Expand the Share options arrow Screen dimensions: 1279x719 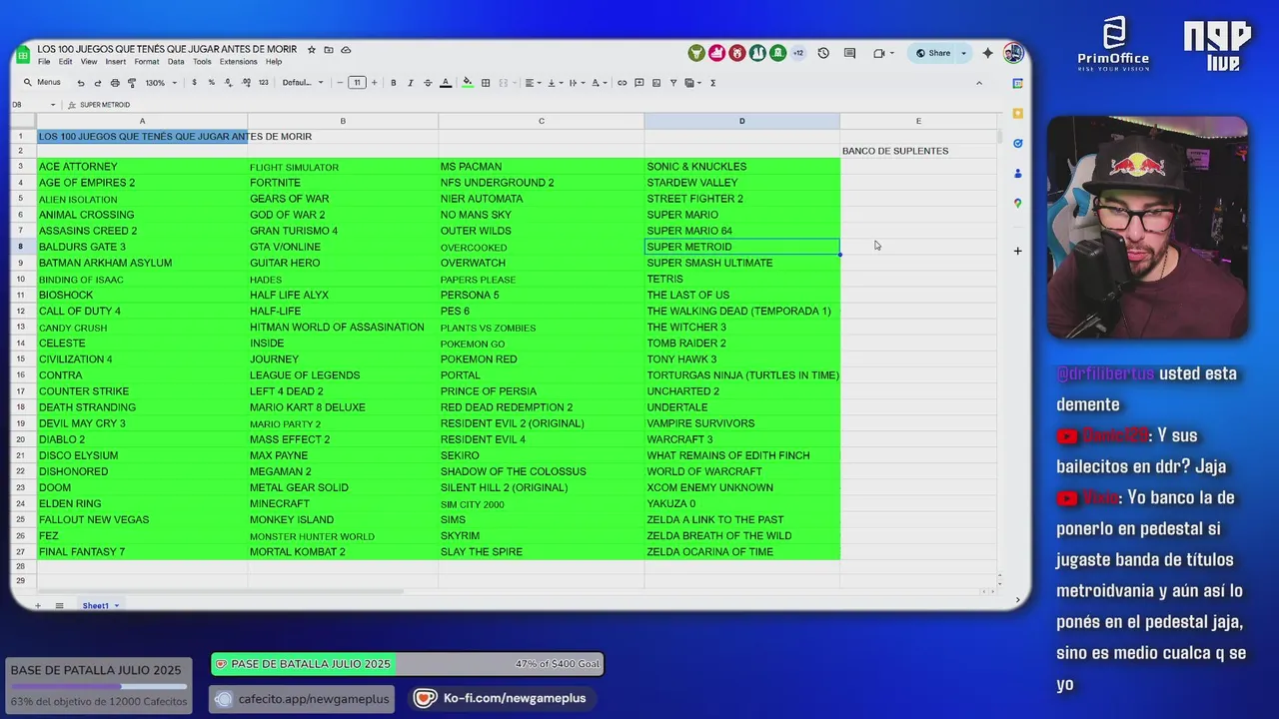tap(963, 53)
